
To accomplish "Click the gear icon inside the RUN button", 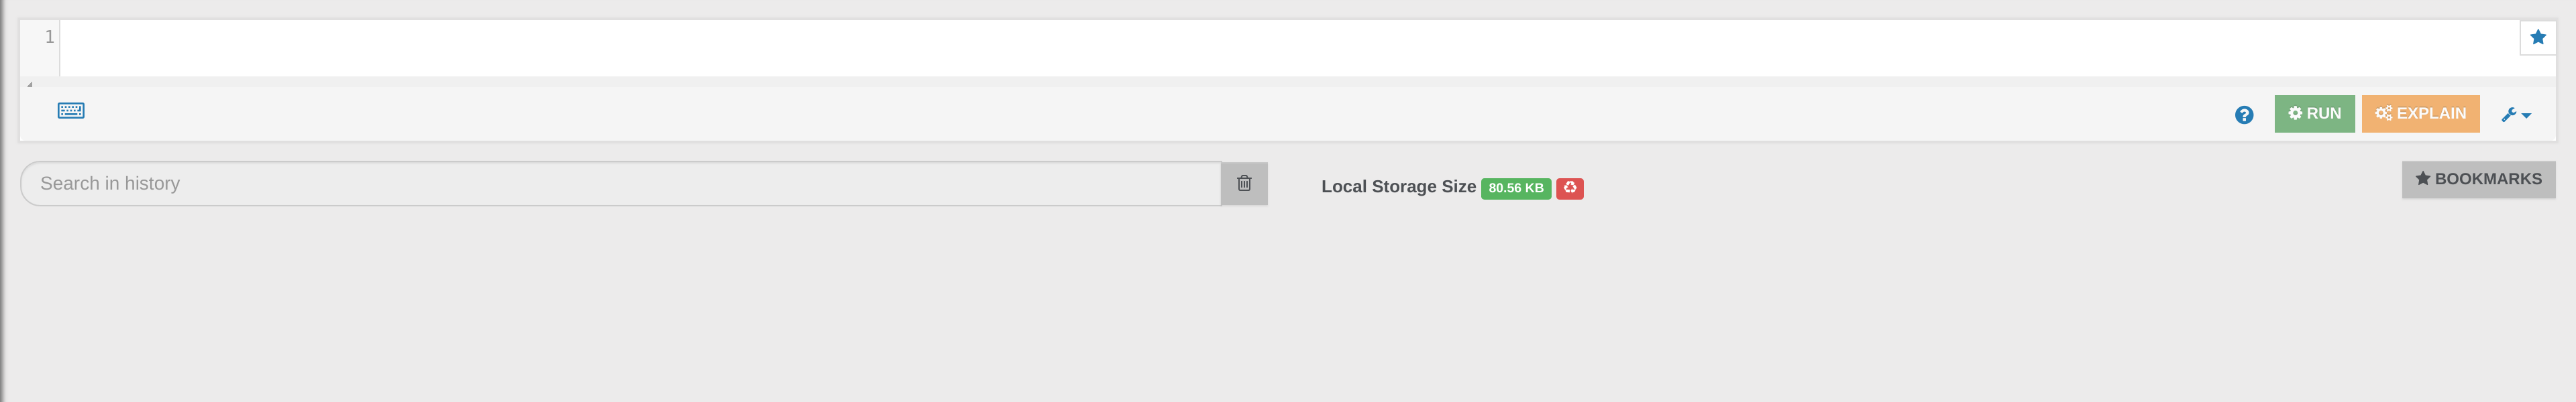I will 2296,113.
